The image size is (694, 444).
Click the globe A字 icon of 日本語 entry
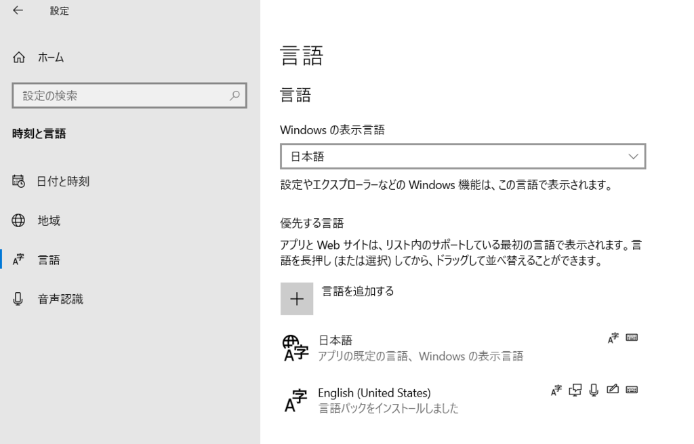(x=295, y=348)
